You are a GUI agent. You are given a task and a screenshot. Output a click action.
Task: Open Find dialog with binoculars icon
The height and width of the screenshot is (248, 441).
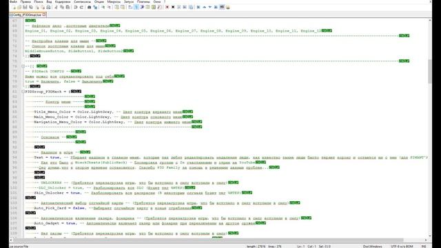[x=90, y=7]
